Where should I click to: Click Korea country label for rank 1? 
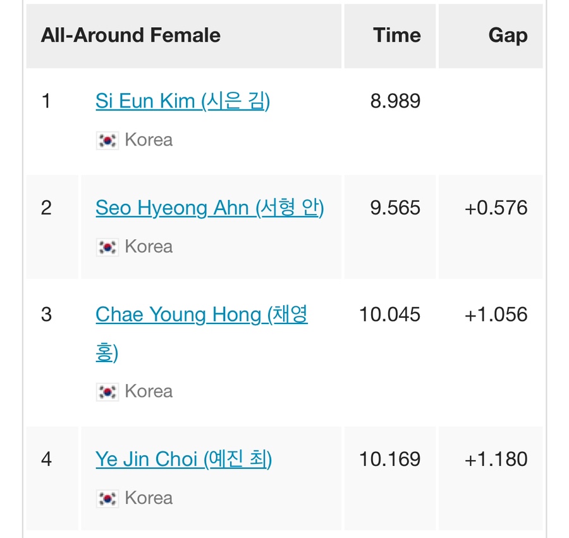pos(149,141)
